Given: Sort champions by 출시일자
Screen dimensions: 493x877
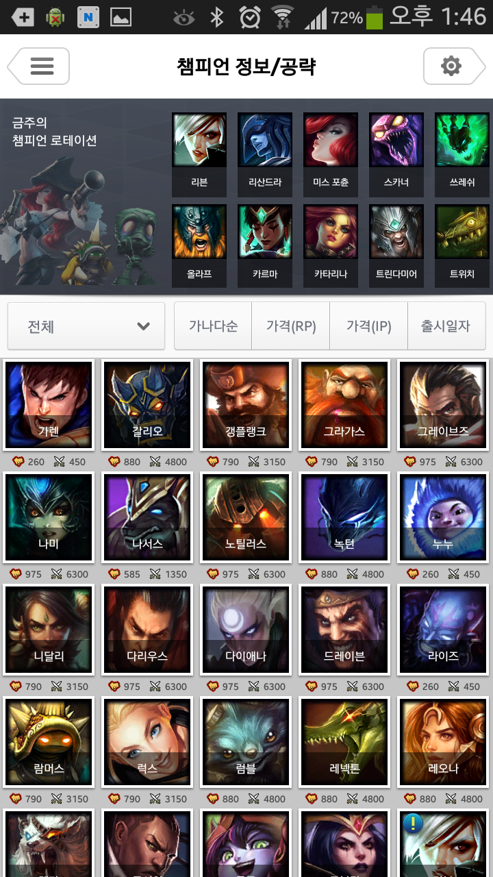Looking at the screenshot, I should 446,326.
